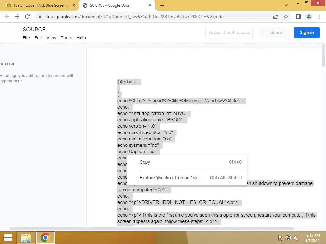Open the Help menu
The height and width of the screenshot is (244, 326).
point(81,38)
